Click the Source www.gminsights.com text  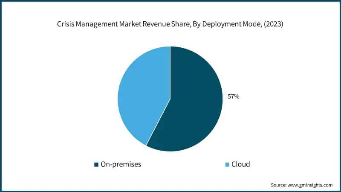tap(302, 185)
